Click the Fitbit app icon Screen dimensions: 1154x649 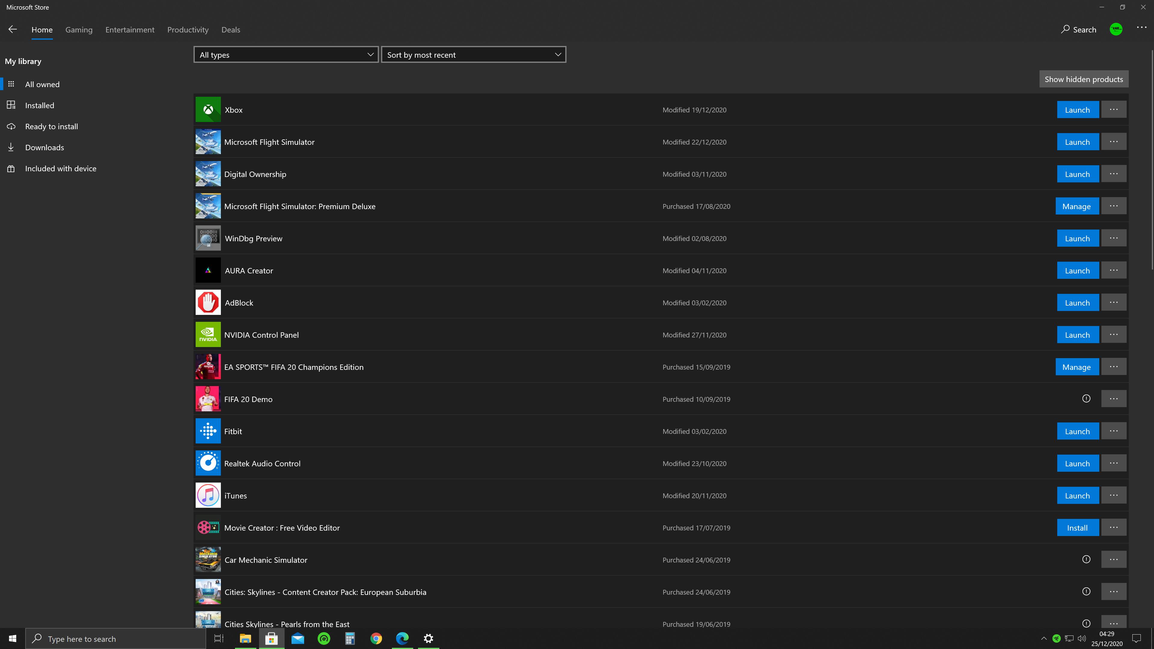click(x=208, y=431)
